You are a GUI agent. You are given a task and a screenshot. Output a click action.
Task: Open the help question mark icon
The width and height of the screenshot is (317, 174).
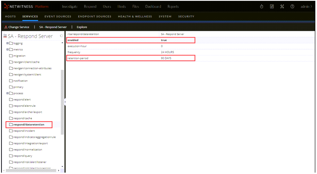pos(292,7)
